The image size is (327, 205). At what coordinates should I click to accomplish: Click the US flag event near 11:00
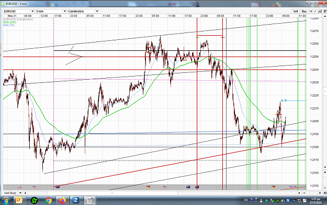[164, 187]
